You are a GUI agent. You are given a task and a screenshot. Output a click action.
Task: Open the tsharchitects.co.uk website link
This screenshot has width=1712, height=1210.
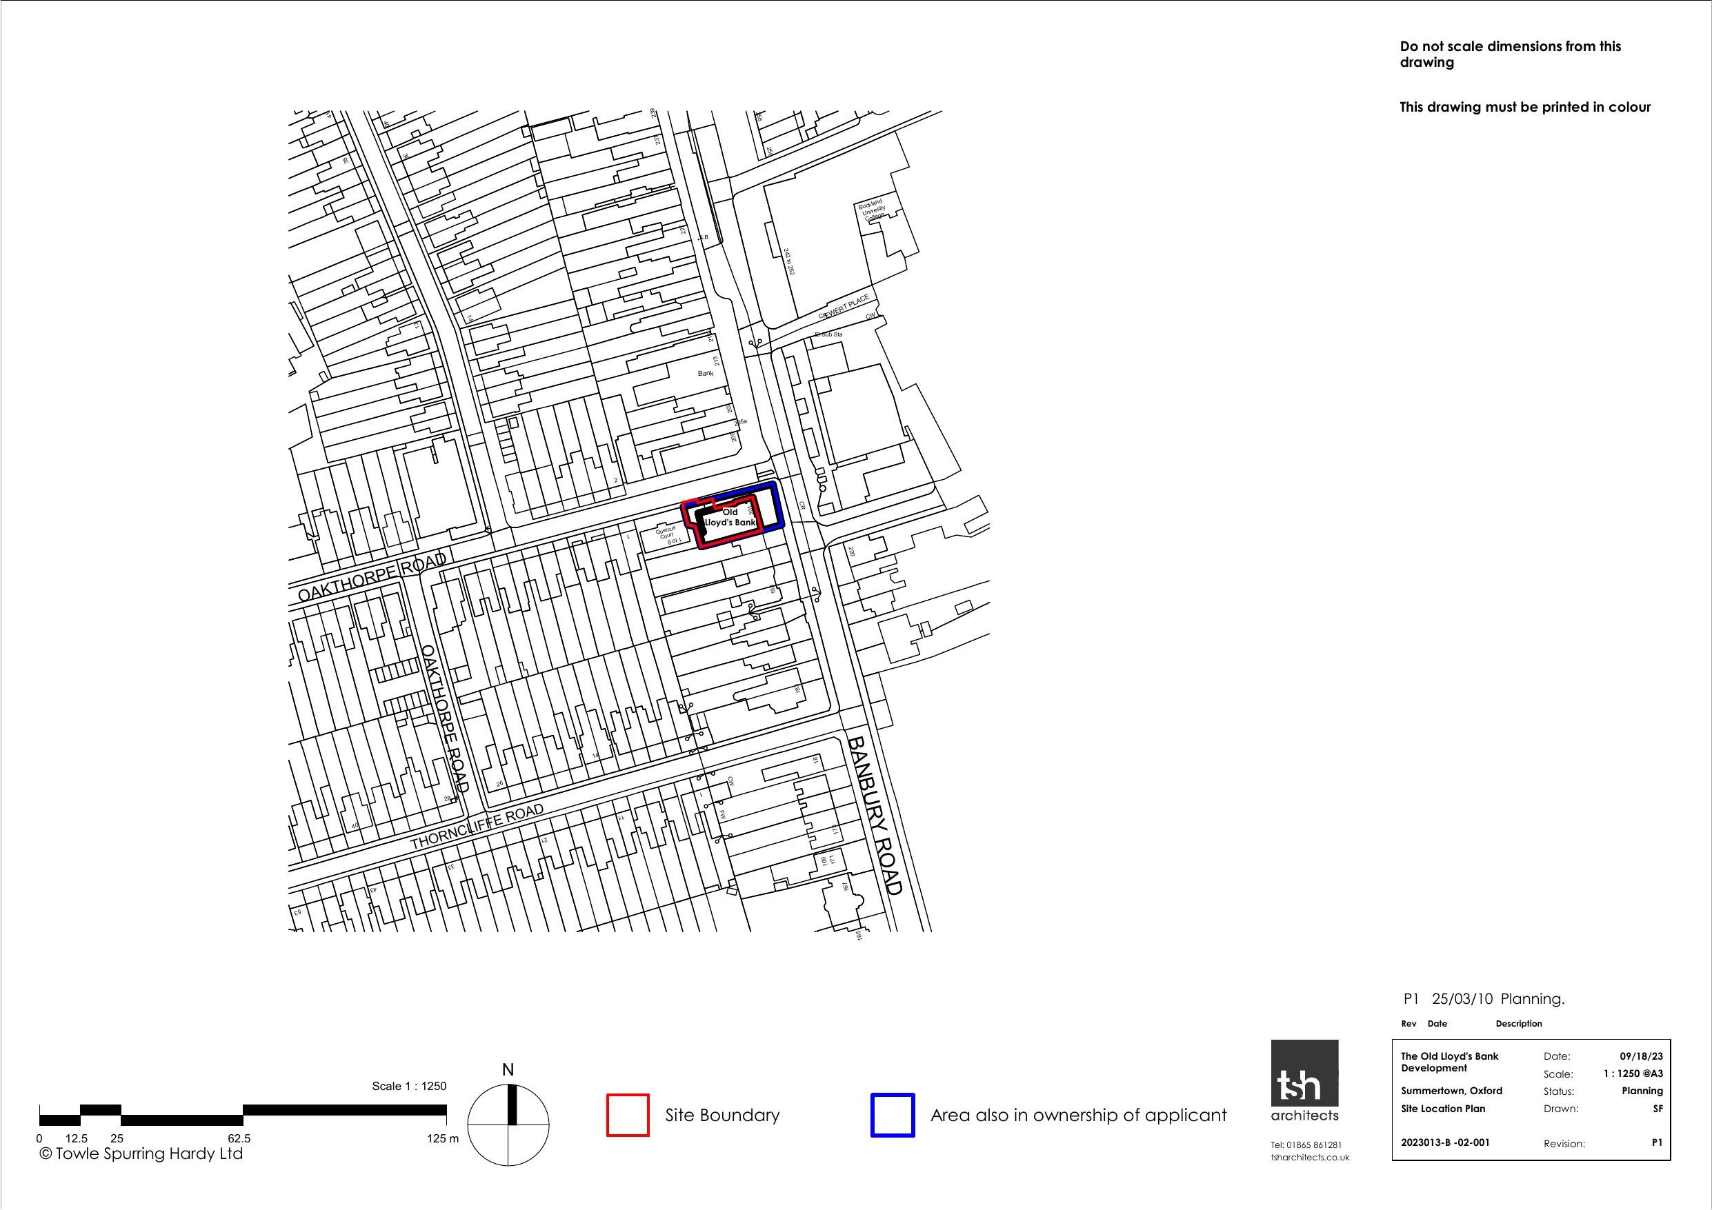coord(1310,1157)
